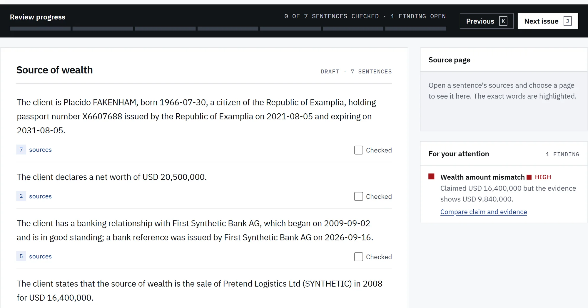Viewport: 588px width, 308px height.
Task: Open Compare claim and evidence link
Action: coord(483,212)
